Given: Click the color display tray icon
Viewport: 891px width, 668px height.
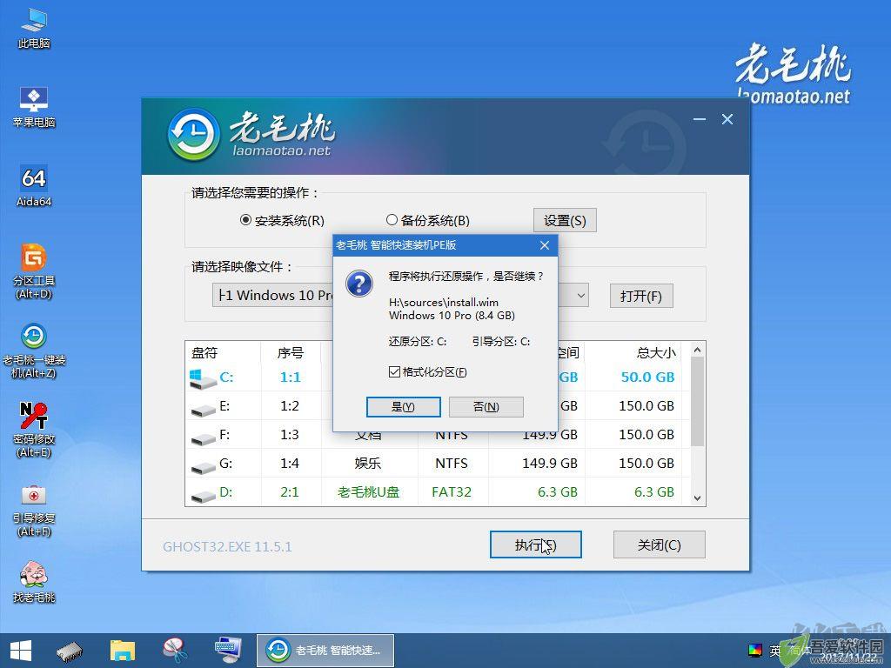Looking at the screenshot, I should 754,651.
